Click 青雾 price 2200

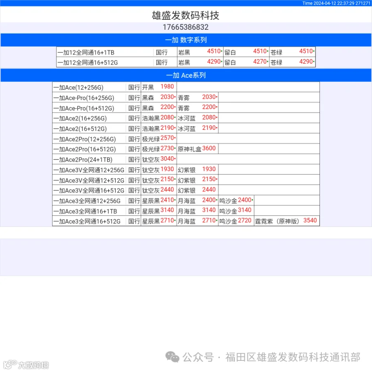pyautogui.click(x=209, y=107)
